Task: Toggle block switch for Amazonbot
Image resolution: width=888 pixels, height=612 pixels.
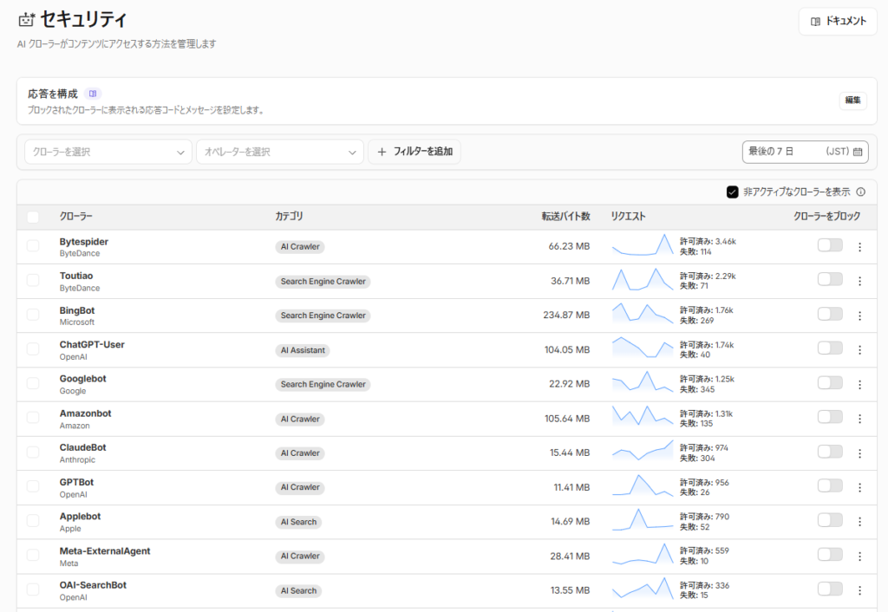Action: [830, 417]
